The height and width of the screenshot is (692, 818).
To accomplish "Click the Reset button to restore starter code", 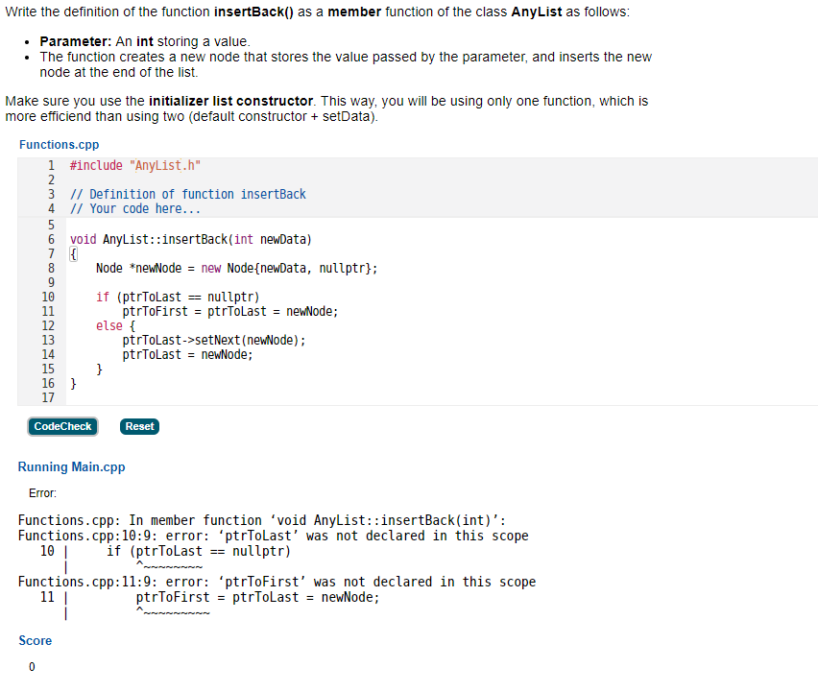I will pos(139,426).
